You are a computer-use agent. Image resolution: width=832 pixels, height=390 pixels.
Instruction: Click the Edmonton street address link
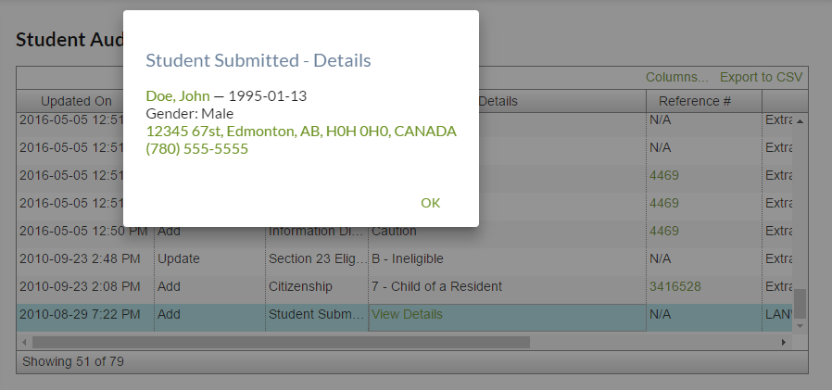(301, 131)
